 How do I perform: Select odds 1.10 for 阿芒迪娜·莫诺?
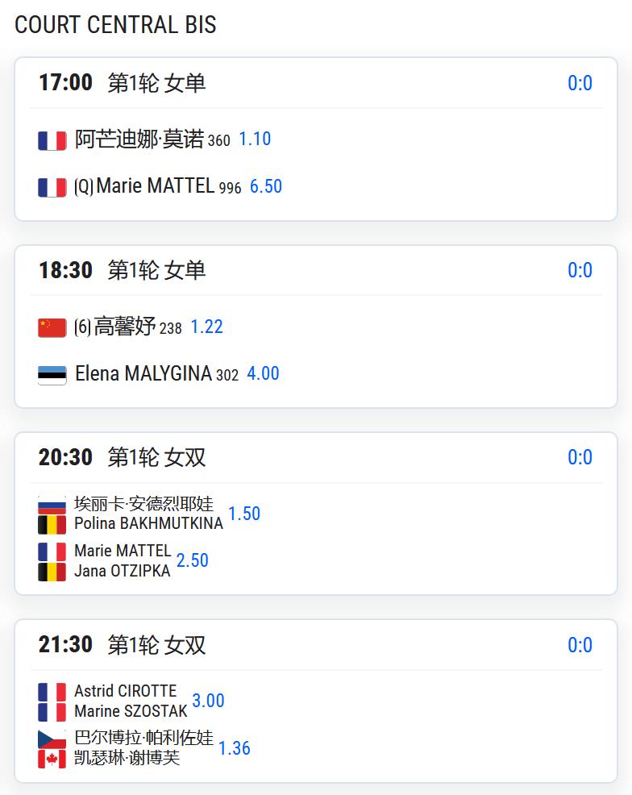pos(255,139)
